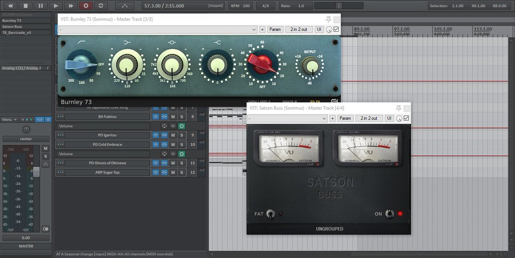This screenshot has height=258, width=515.
Task: Click the Burnley 73 OUTPUT gain knob
Action: (310, 65)
